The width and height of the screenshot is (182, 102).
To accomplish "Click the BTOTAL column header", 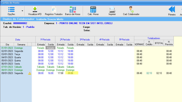I will click(159, 43).
